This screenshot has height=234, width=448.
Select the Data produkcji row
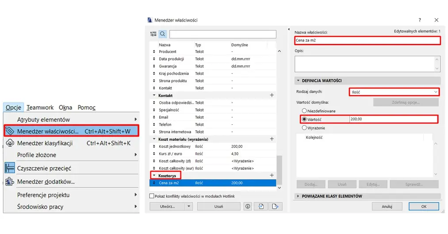pos(213,59)
